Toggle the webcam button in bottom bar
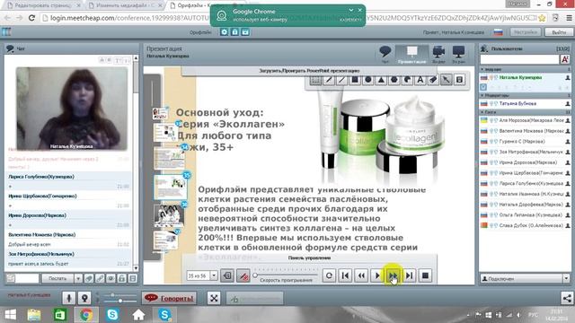575x323 pixels. 84,298
